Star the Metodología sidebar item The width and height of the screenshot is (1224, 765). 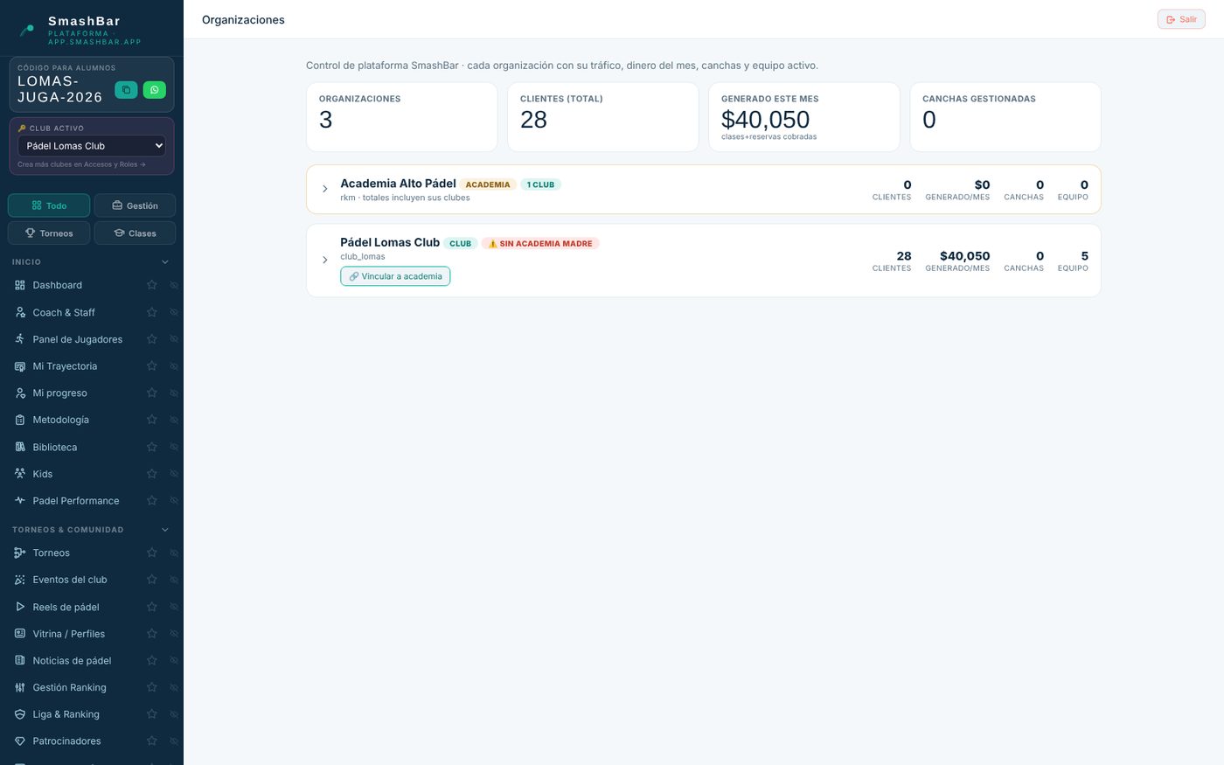click(x=152, y=420)
